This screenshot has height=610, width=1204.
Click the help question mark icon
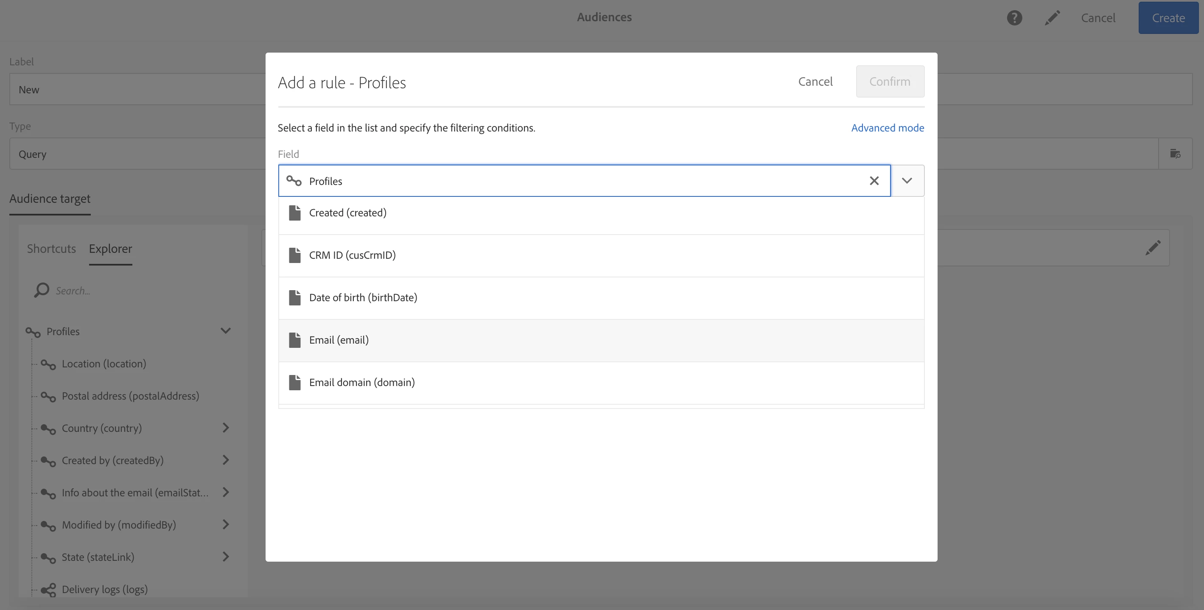point(1014,18)
